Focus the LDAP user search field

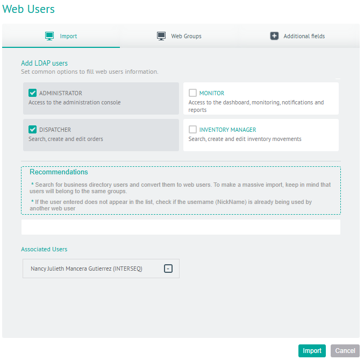pos(181,227)
